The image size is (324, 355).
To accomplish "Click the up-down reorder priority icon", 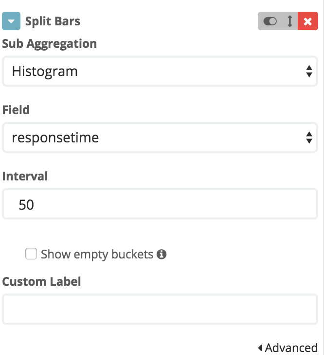I will pos(290,21).
